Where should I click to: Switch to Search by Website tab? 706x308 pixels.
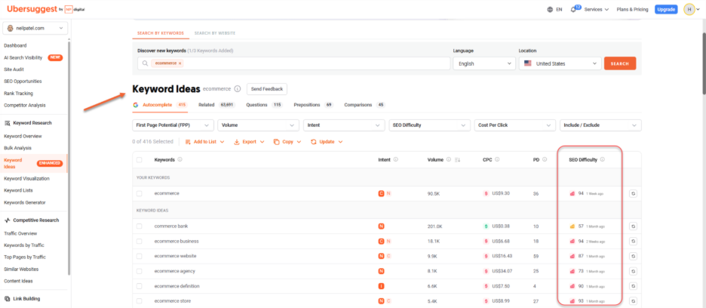pyautogui.click(x=215, y=33)
